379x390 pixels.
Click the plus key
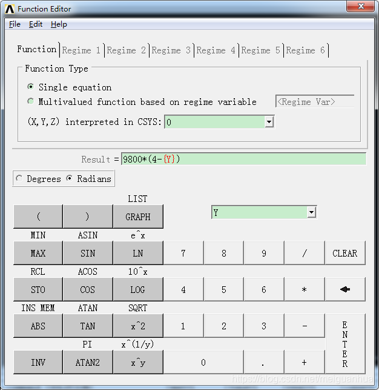[x=305, y=362]
